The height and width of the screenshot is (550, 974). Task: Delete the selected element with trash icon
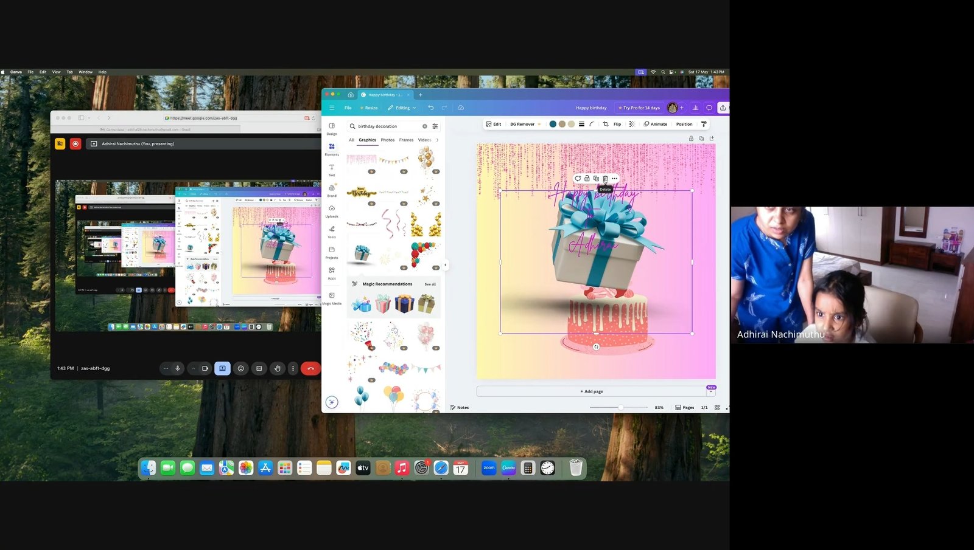click(605, 179)
